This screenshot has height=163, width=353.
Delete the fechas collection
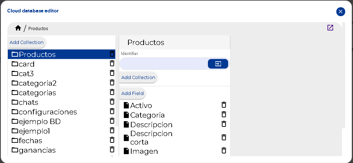112,140
